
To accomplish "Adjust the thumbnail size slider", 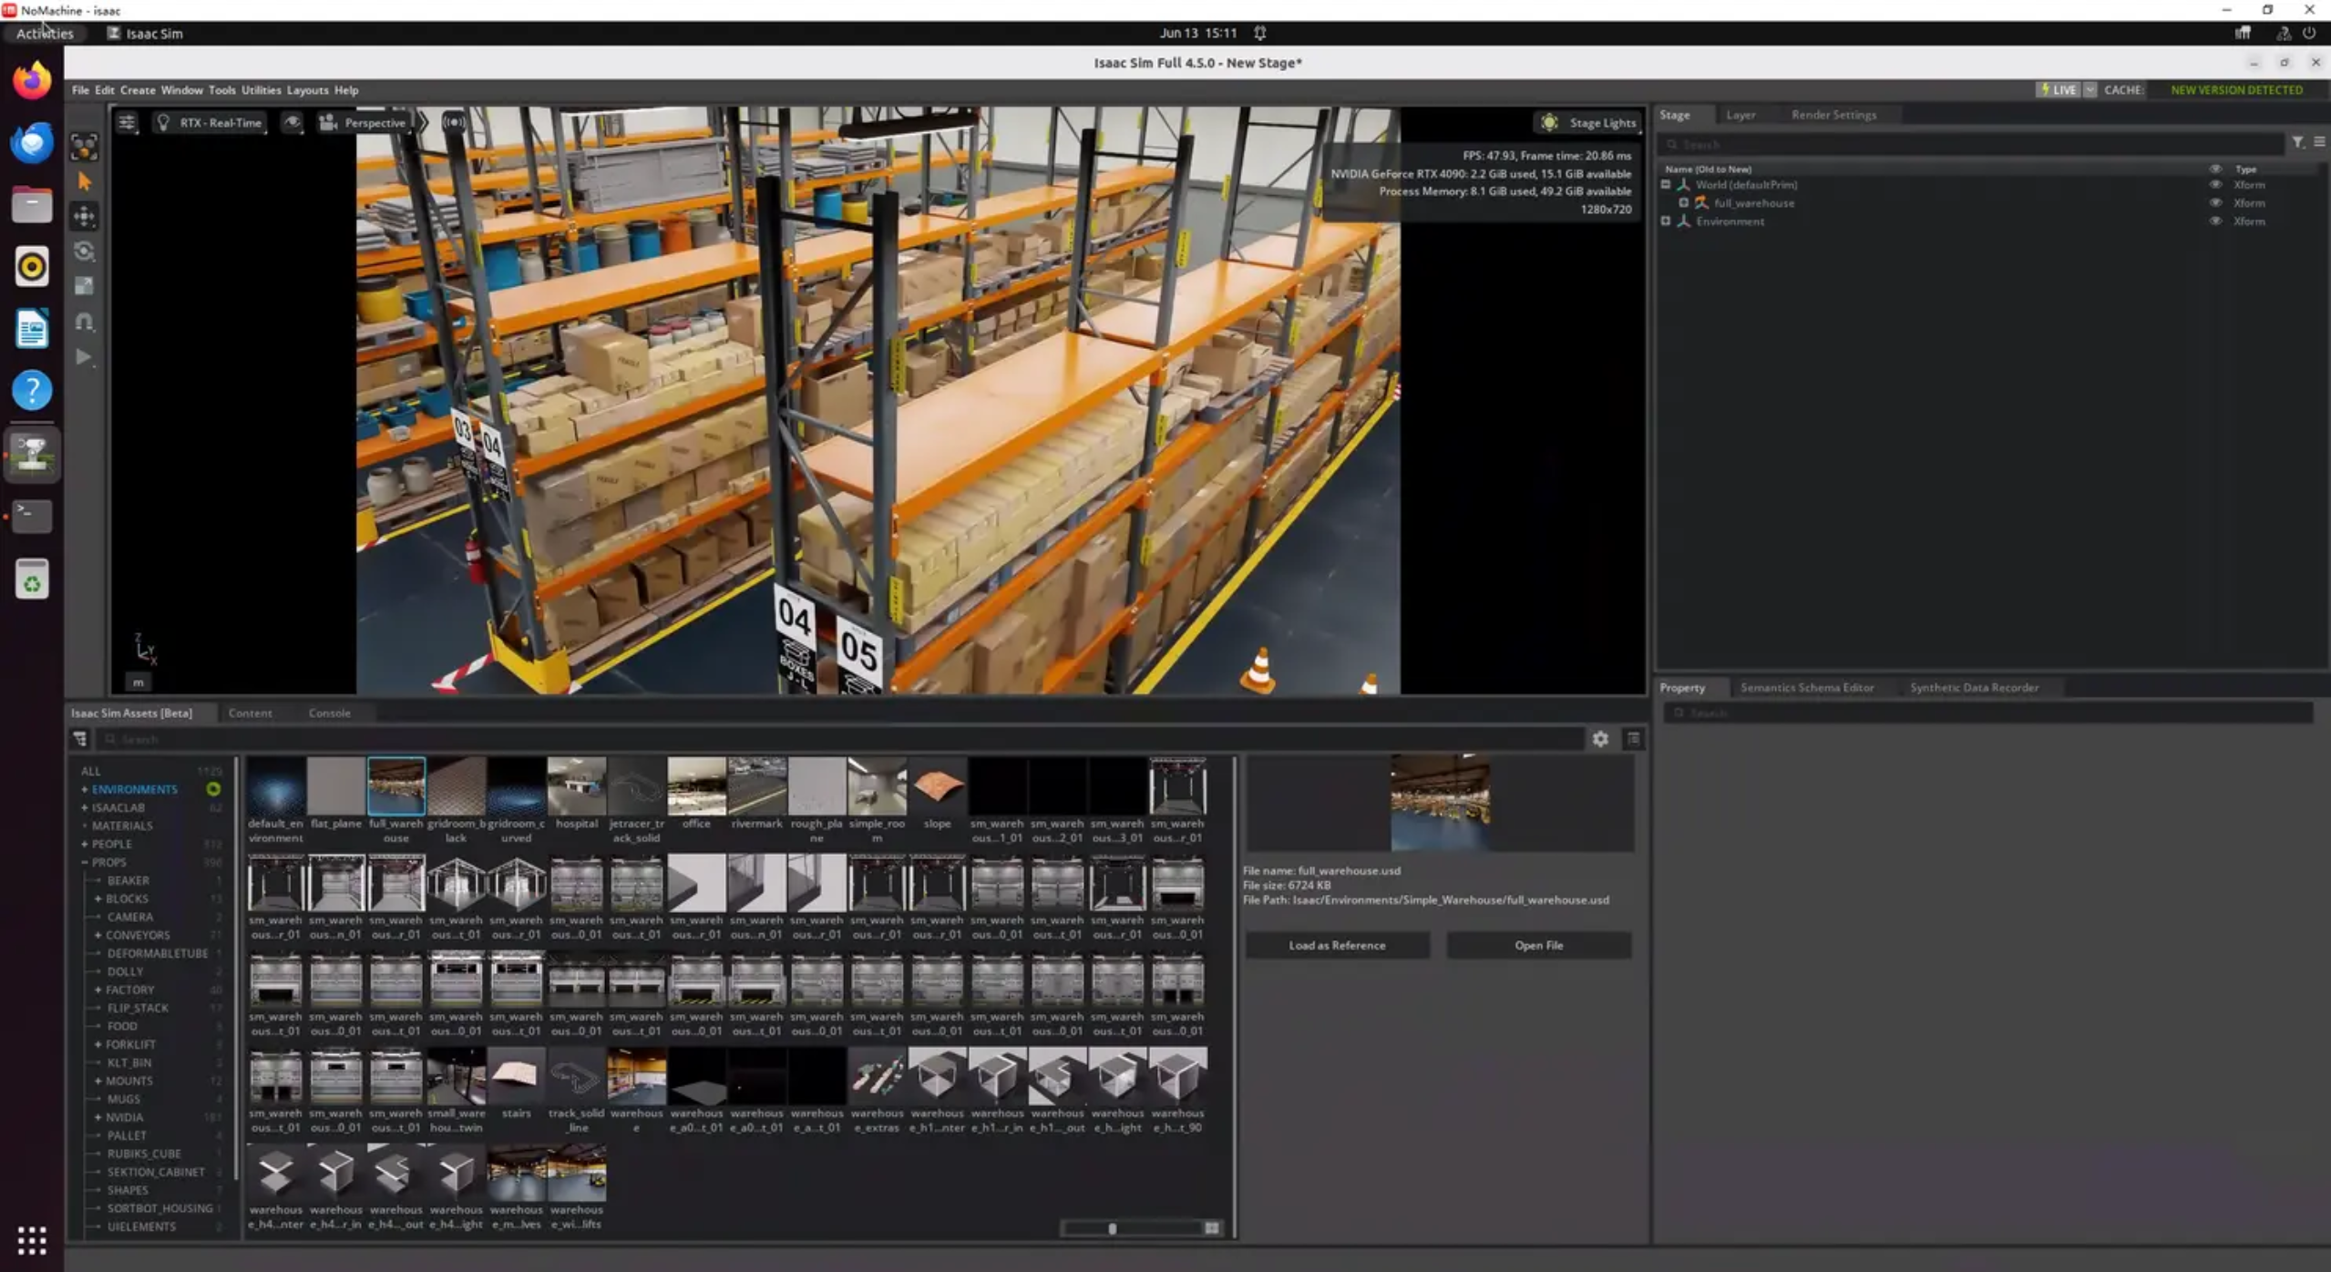I will (x=1113, y=1228).
